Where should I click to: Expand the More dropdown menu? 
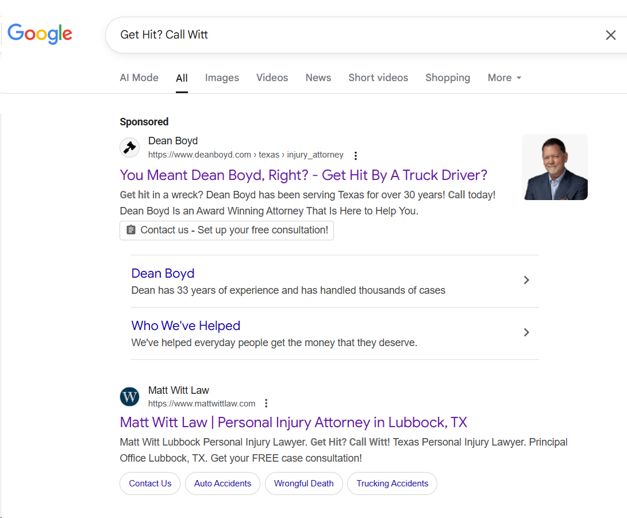[x=504, y=78]
